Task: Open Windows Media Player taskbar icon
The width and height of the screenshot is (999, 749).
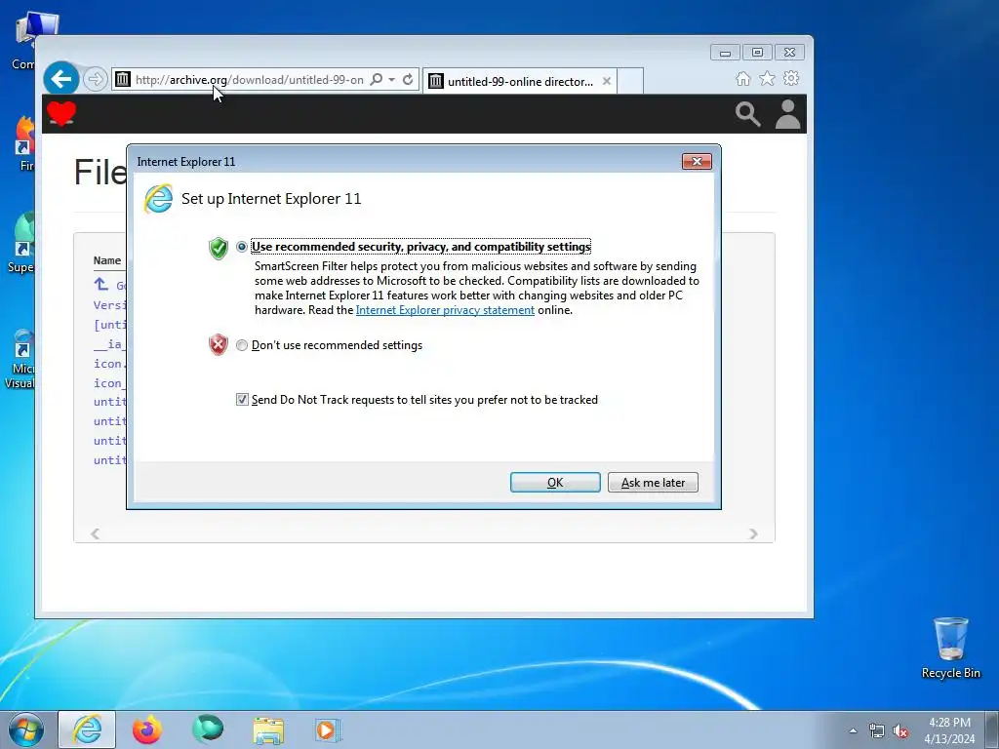Action: coord(328,730)
